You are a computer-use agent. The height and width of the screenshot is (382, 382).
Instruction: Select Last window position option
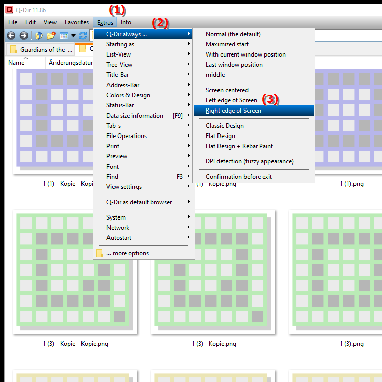[253, 65]
